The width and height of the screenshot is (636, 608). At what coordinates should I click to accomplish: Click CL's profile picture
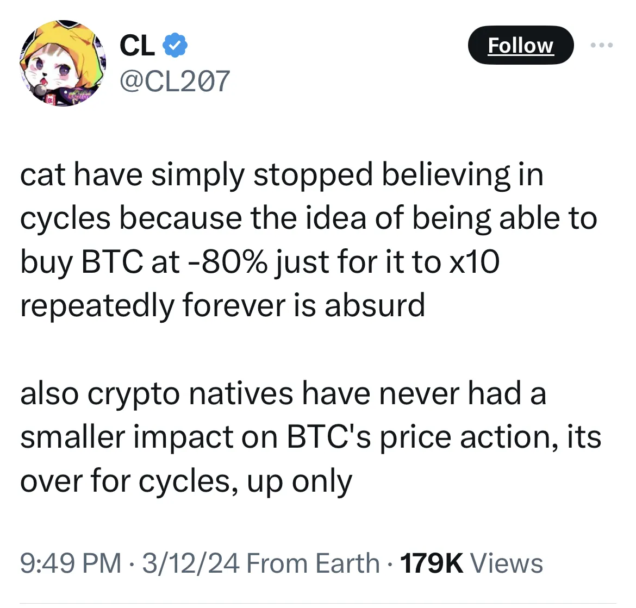[x=63, y=64]
